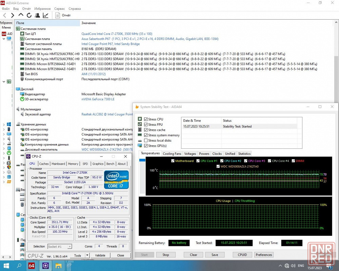Toggle Stress GPU(s) checkbox
Image resolution: width=339 pixels, height=271 pixels.
[x=146, y=146]
